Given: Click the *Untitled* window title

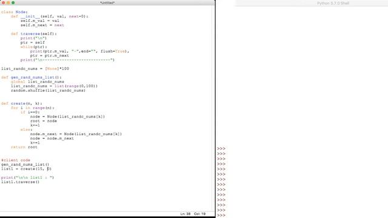Looking at the screenshot, I should [107, 2].
